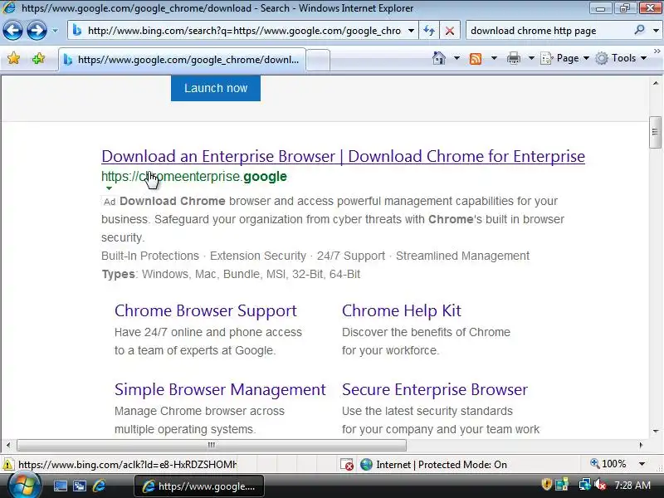Open the Tools menu
664x498 pixels.
point(621,58)
